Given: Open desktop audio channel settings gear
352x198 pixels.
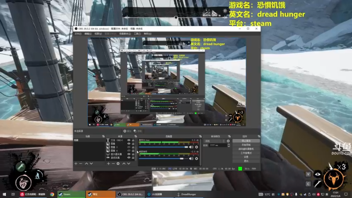Looking at the screenshot, I should 196,158.
